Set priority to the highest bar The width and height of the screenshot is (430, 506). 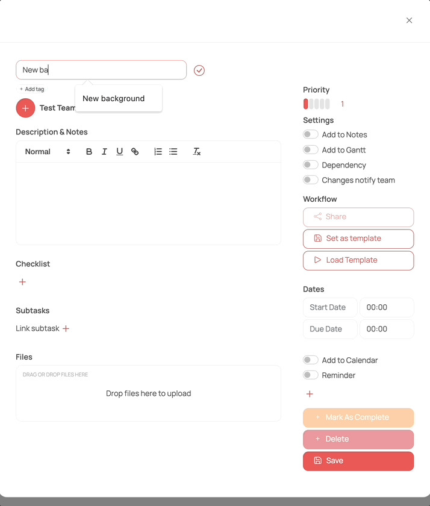coord(328,104)
